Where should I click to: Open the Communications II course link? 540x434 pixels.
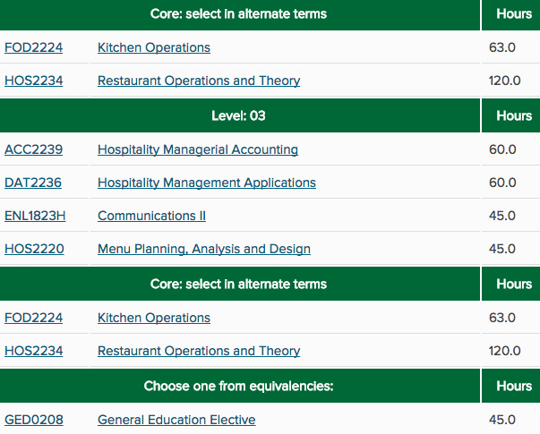click(x=151, y=216)
